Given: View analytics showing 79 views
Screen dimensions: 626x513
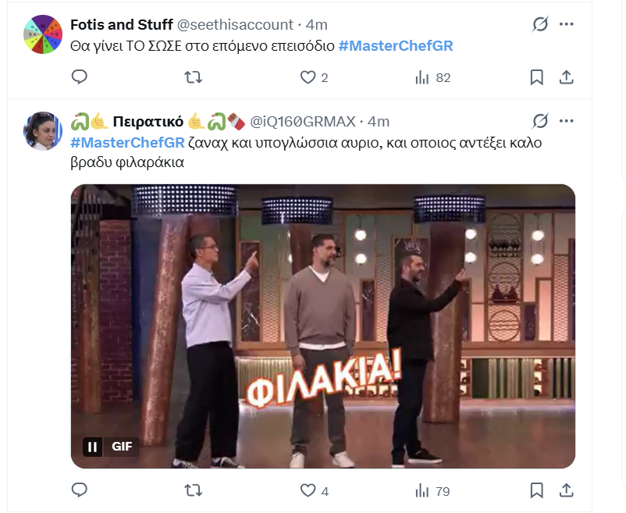Looking at the screenshot, I should (x=432, y=491).
